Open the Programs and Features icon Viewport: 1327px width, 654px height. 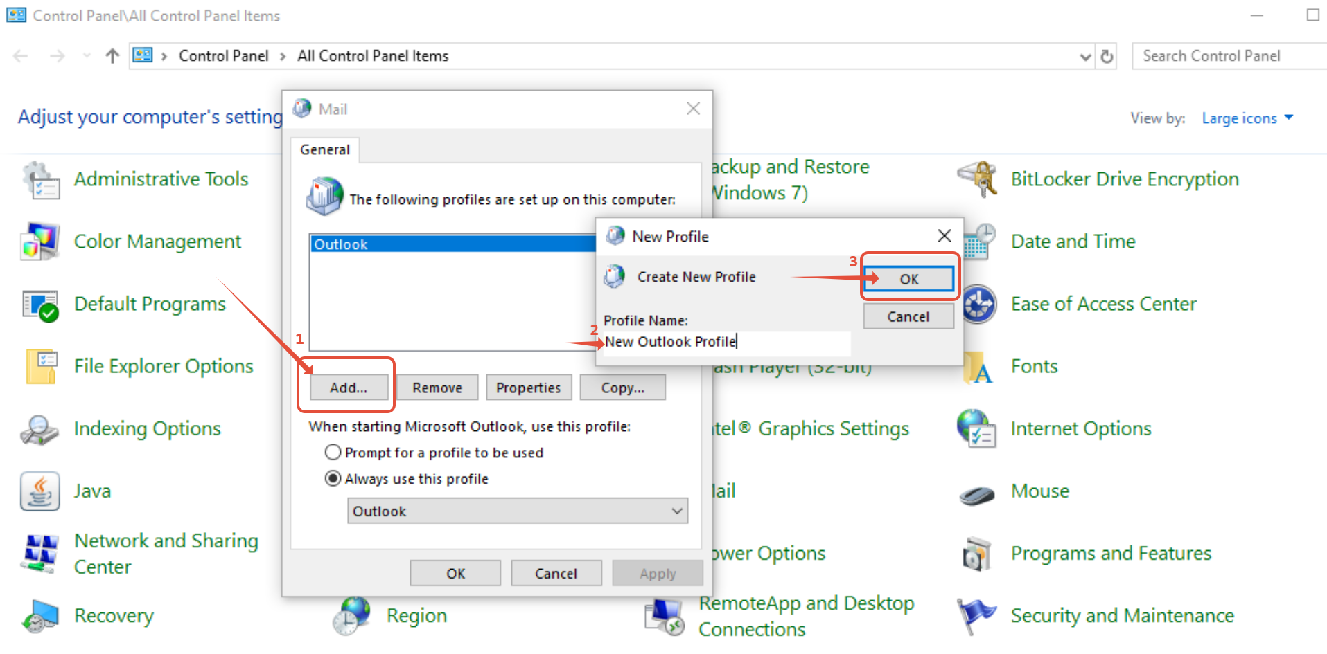977,554
